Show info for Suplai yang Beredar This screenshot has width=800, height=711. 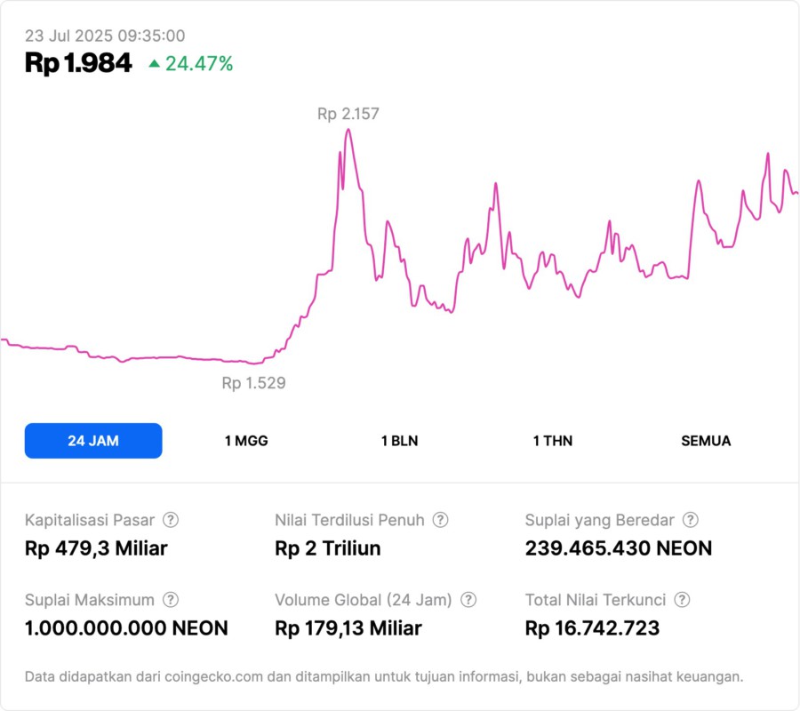690,520
